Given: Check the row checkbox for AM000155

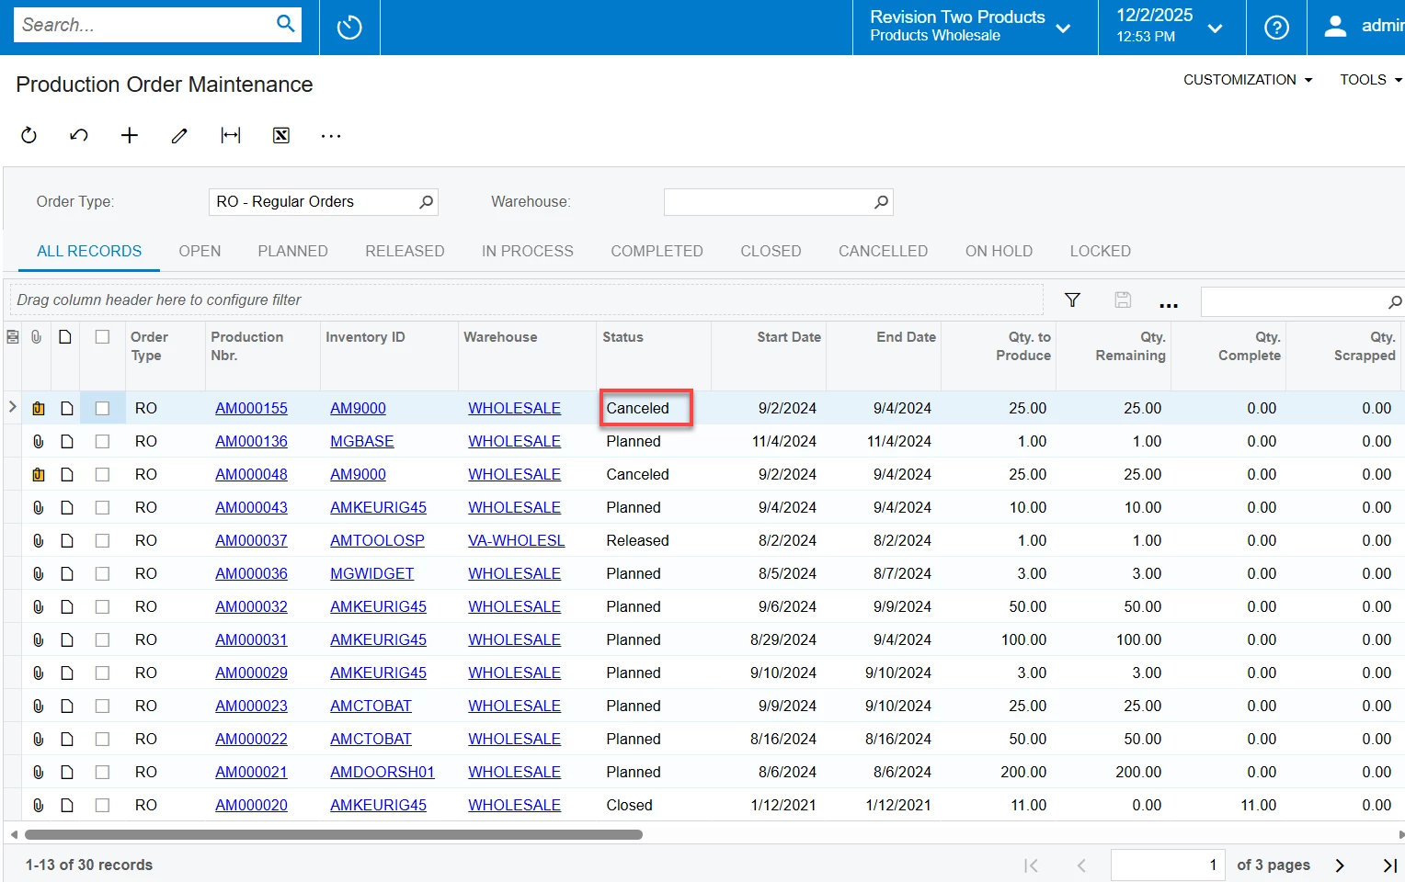Looking at the screenshot, I should [102, 408].
